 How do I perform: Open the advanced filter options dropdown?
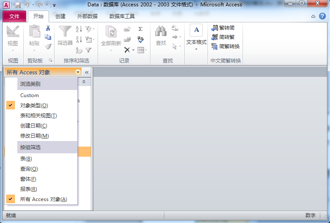click(90, 39)
